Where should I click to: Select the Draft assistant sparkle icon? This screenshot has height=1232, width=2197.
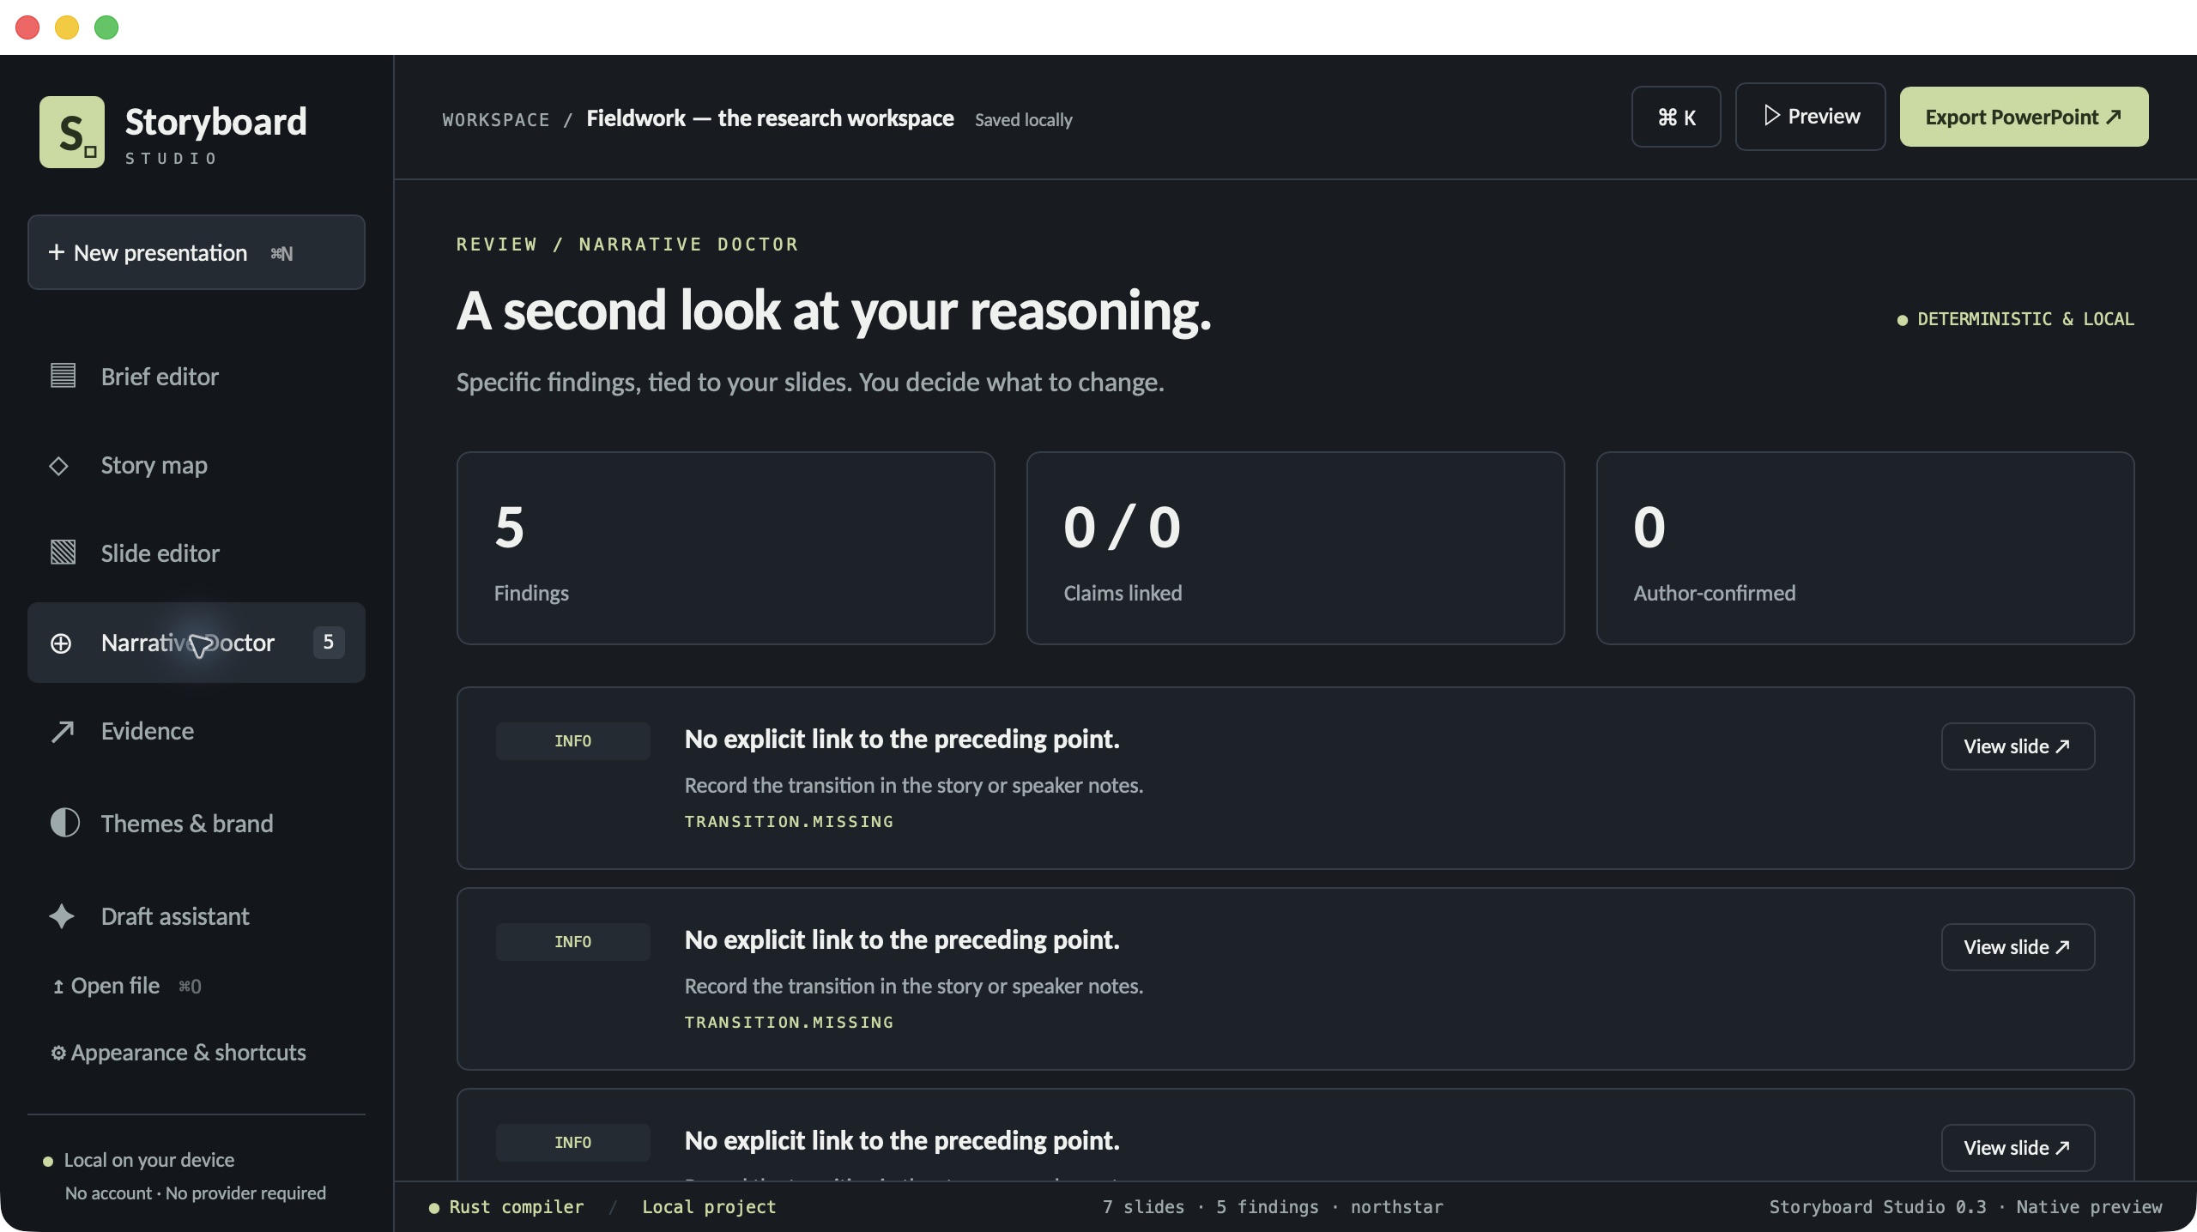tap(62, 916)
